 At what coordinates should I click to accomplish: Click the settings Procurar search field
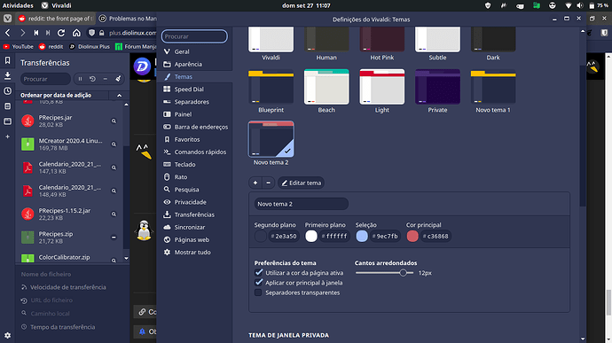coord(194,36)
